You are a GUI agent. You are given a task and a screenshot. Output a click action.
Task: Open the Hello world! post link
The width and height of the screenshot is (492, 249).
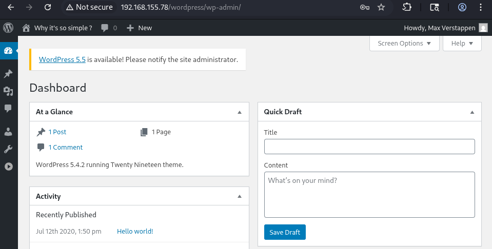(x=135, y=231)
